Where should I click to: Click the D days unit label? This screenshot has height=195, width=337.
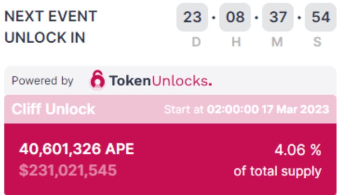point(196,42)
